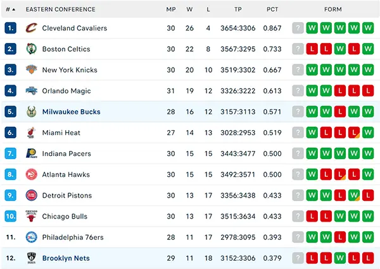Click the Brooklyn Nets shield logo
Screen dimensions: 380x269
[32, 258]
